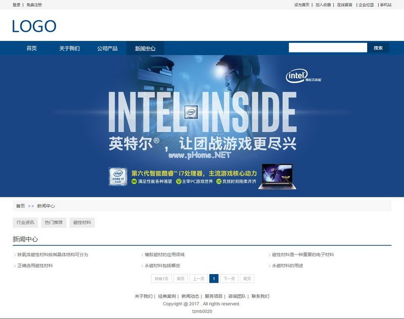Jump to last page with 尾页

click(247, 279)
